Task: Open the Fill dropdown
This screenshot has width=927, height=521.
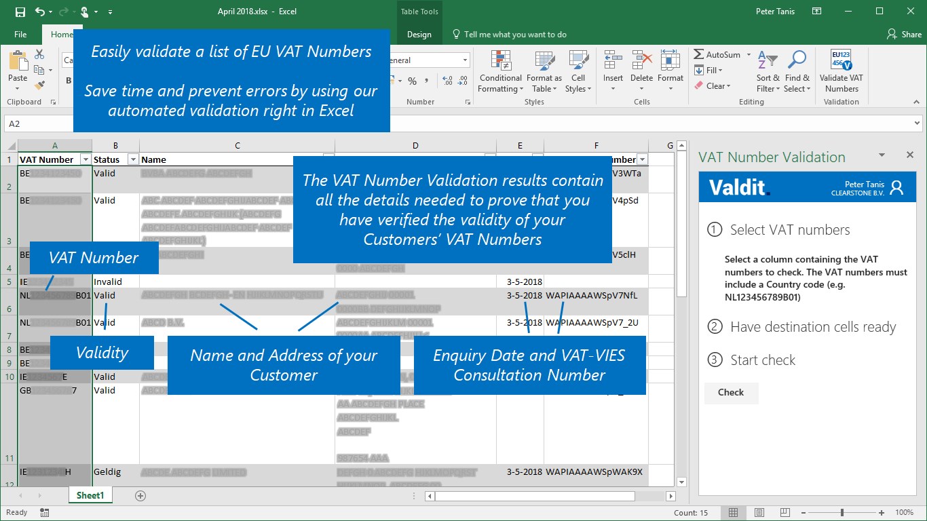Action: click(708, 71)
